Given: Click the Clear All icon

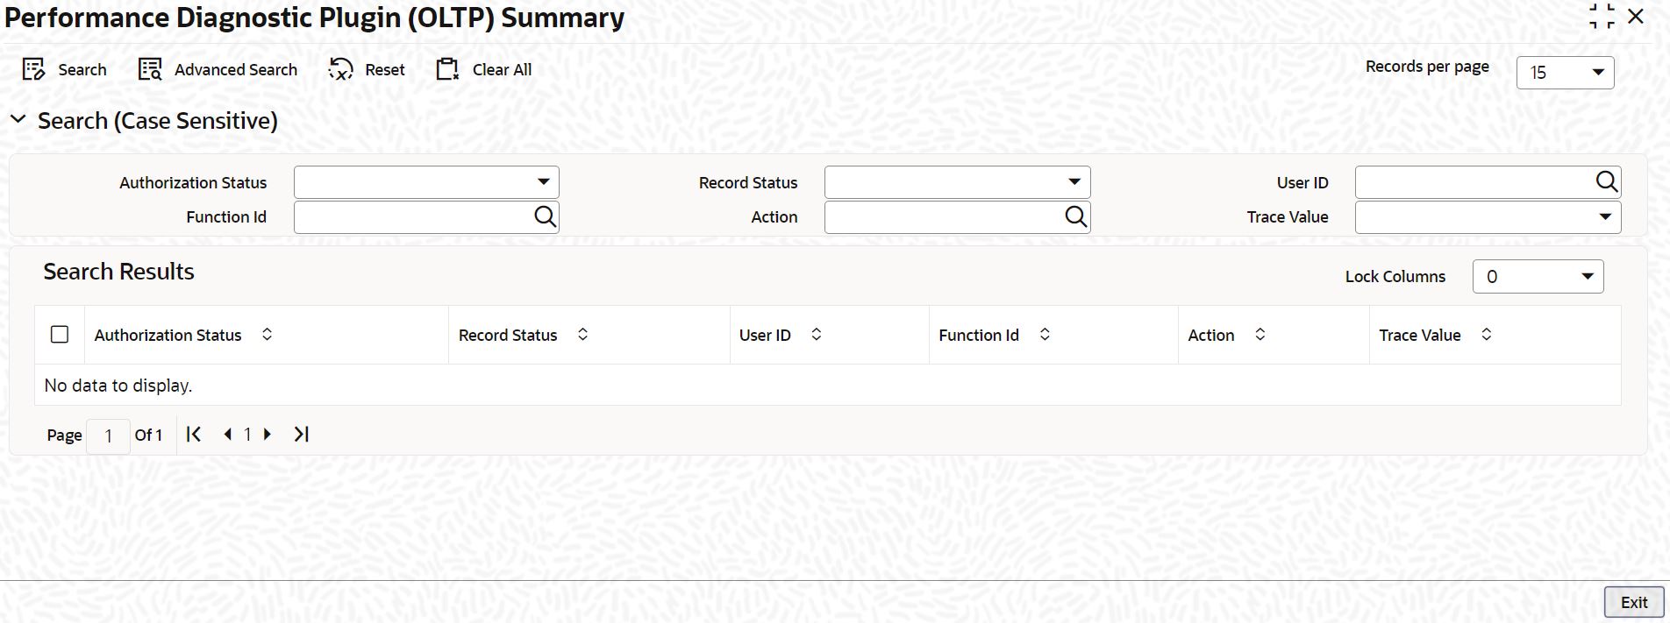Looking at the screenshot, I should [447, 70].
